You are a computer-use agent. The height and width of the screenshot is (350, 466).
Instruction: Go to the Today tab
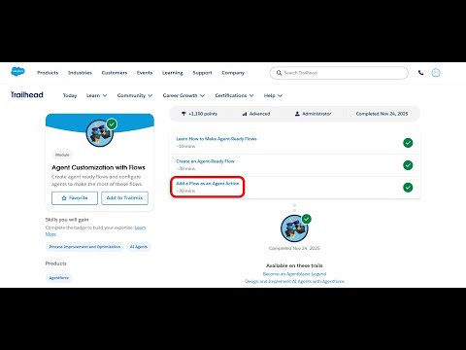click(x=70, y=95)
